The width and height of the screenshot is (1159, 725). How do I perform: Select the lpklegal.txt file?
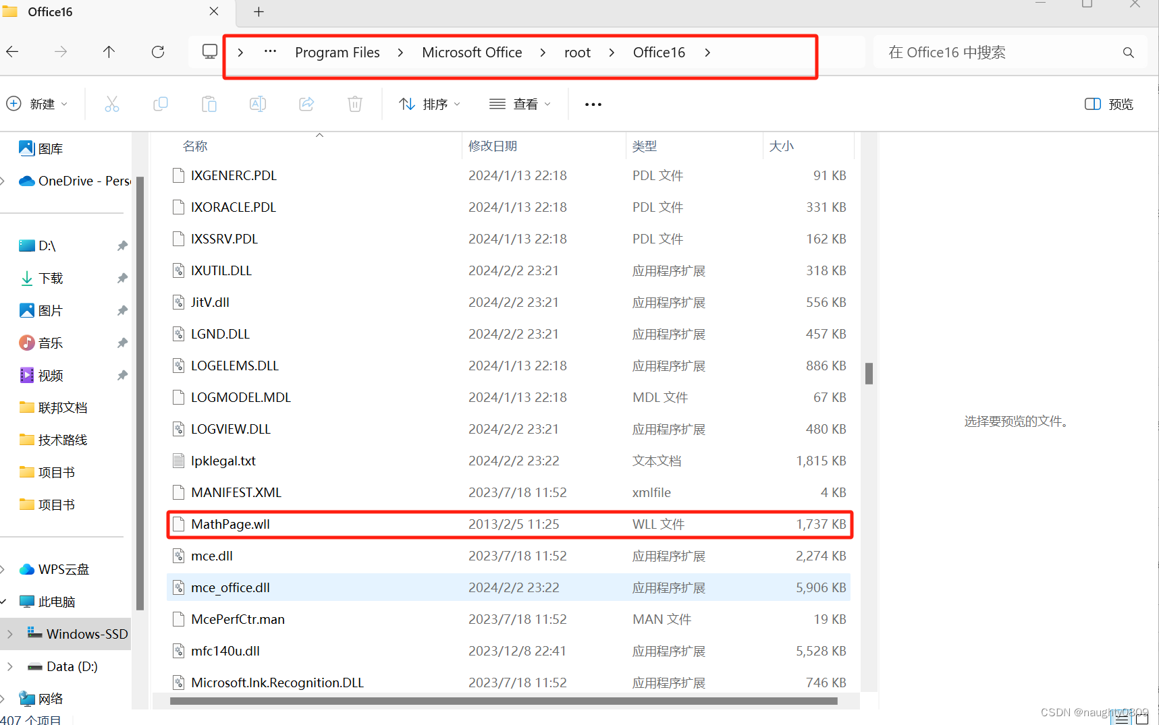tap(508, 461)
